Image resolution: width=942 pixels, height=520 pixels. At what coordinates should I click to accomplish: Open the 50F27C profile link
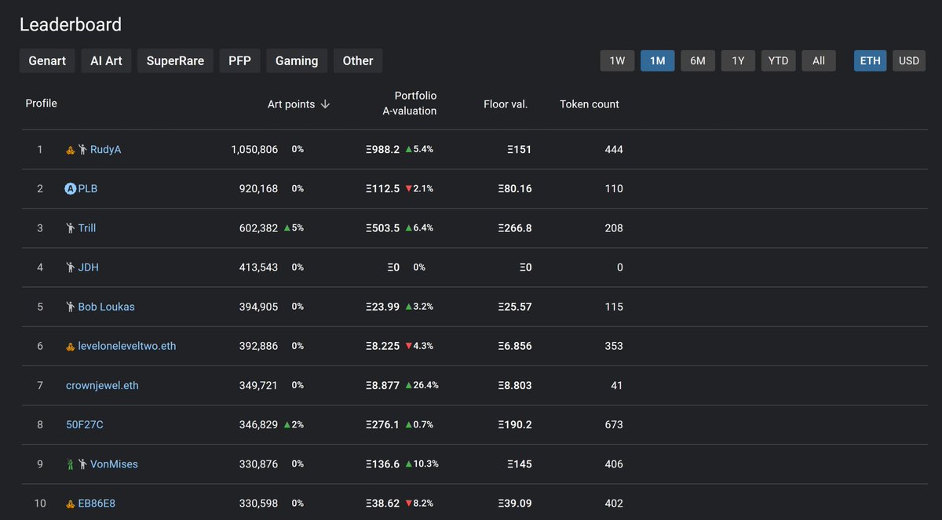pyautogui.click(x=85, y=424)
